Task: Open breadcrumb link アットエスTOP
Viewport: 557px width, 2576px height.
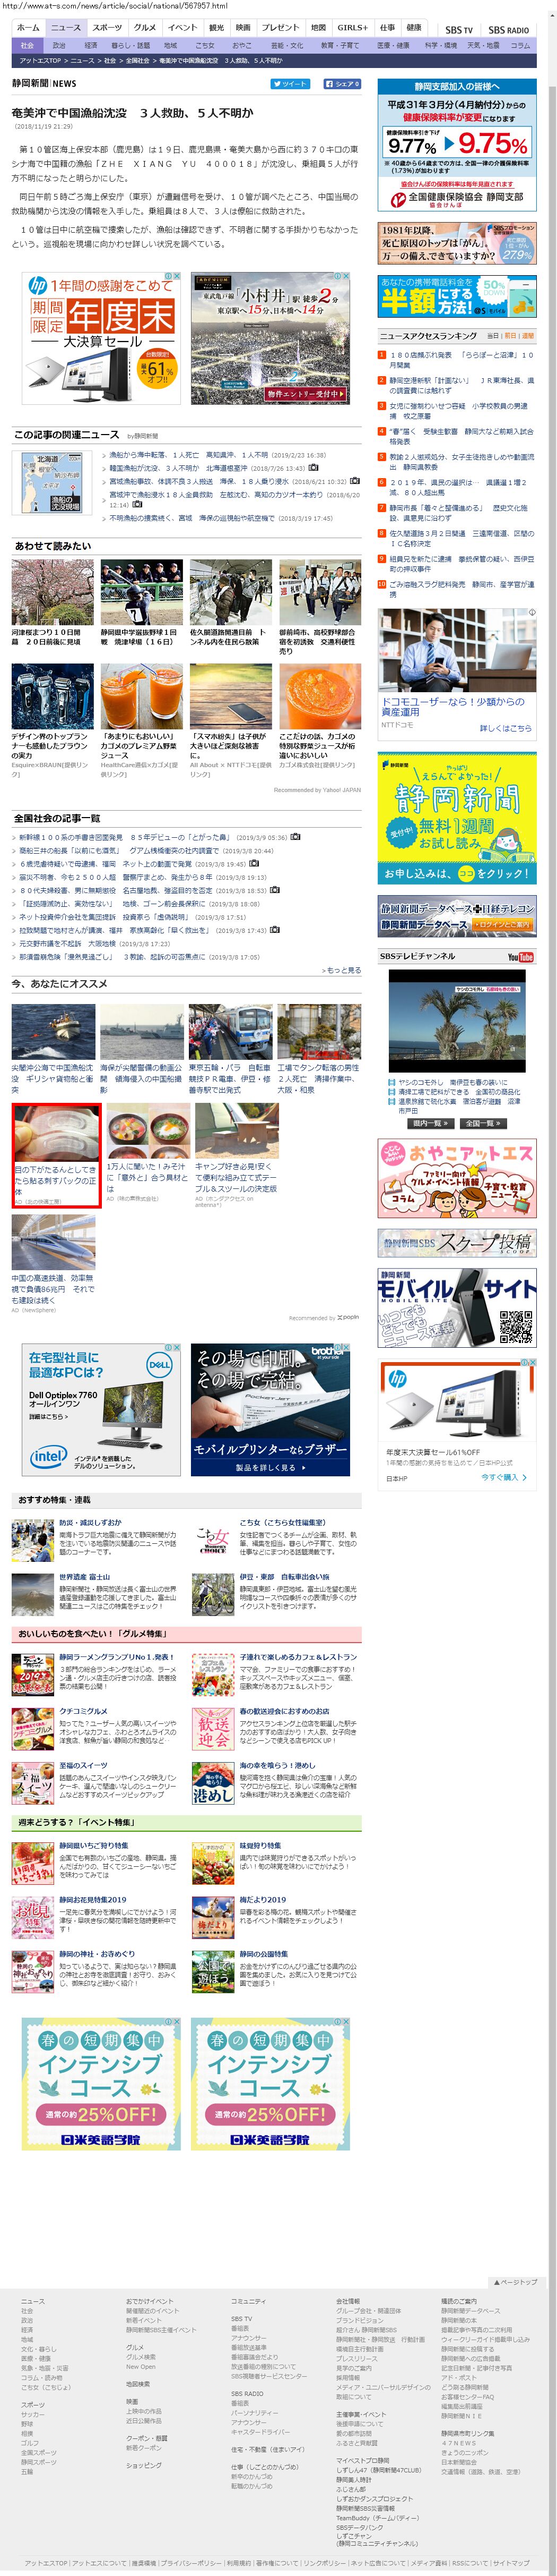Action: (x=40, y=61)
